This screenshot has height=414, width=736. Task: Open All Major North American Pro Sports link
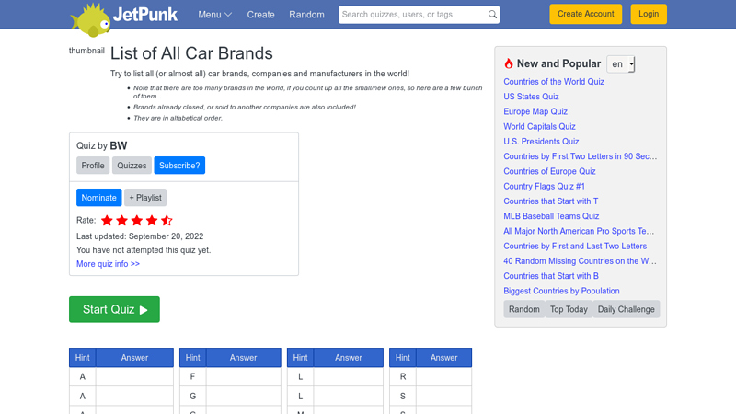[x=579, y=232]
